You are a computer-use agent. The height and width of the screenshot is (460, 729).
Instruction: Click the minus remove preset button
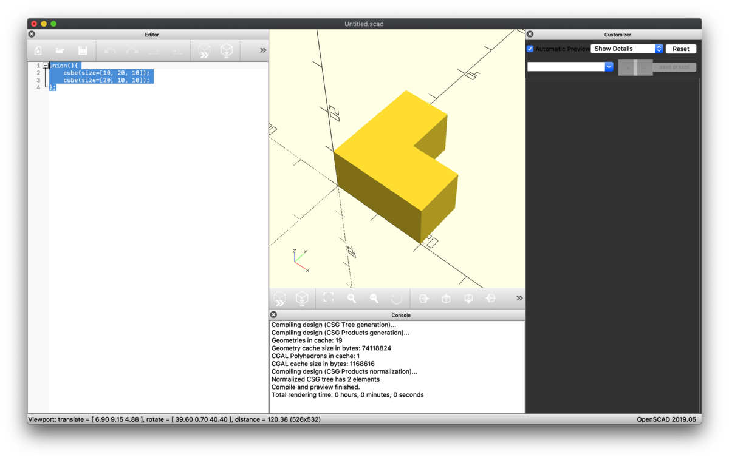pyautogui.click(x=644, y=67)
